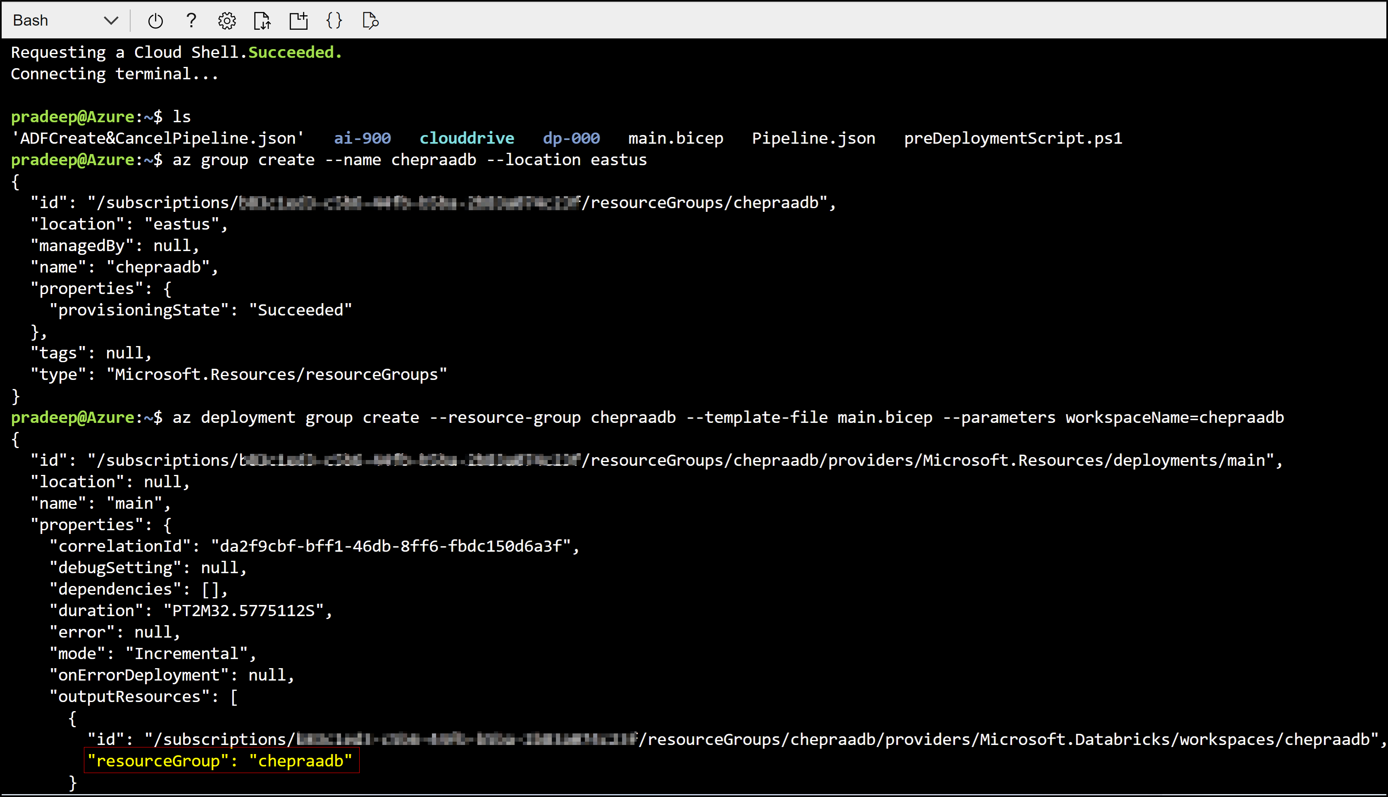Open the Cloud Shell settings gear
Screen dimensions: 1388x797
tap(227, 21)
